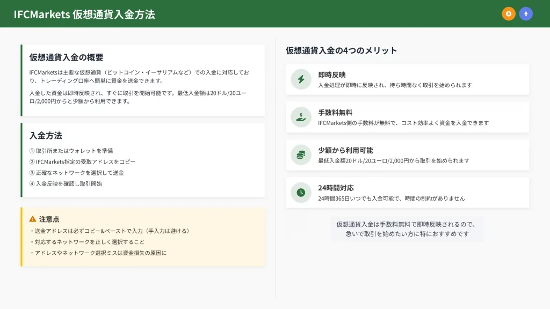Click the 少額から利用可能 card title
550x309 pixels.
click(345, 150)
